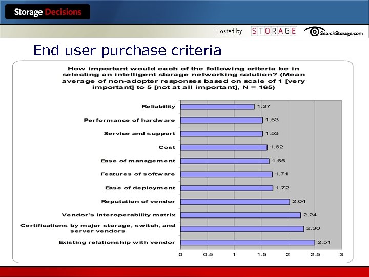369x277 pixels.
Task: Click the 1.5 axis tick label
Action: (262, 255)
